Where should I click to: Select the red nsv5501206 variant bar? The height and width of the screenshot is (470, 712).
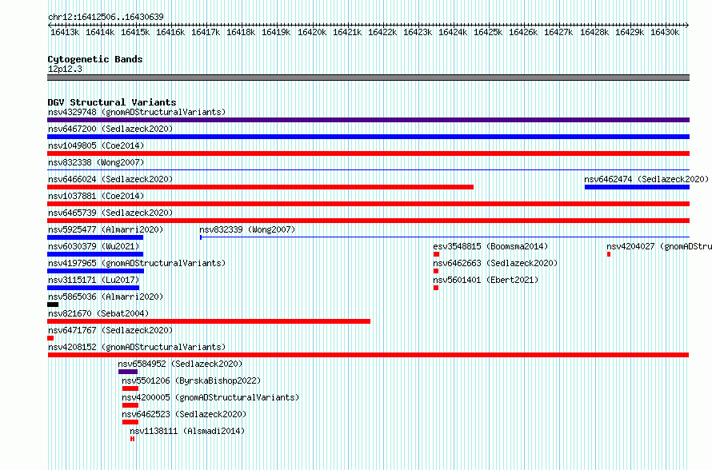point(130,388)
